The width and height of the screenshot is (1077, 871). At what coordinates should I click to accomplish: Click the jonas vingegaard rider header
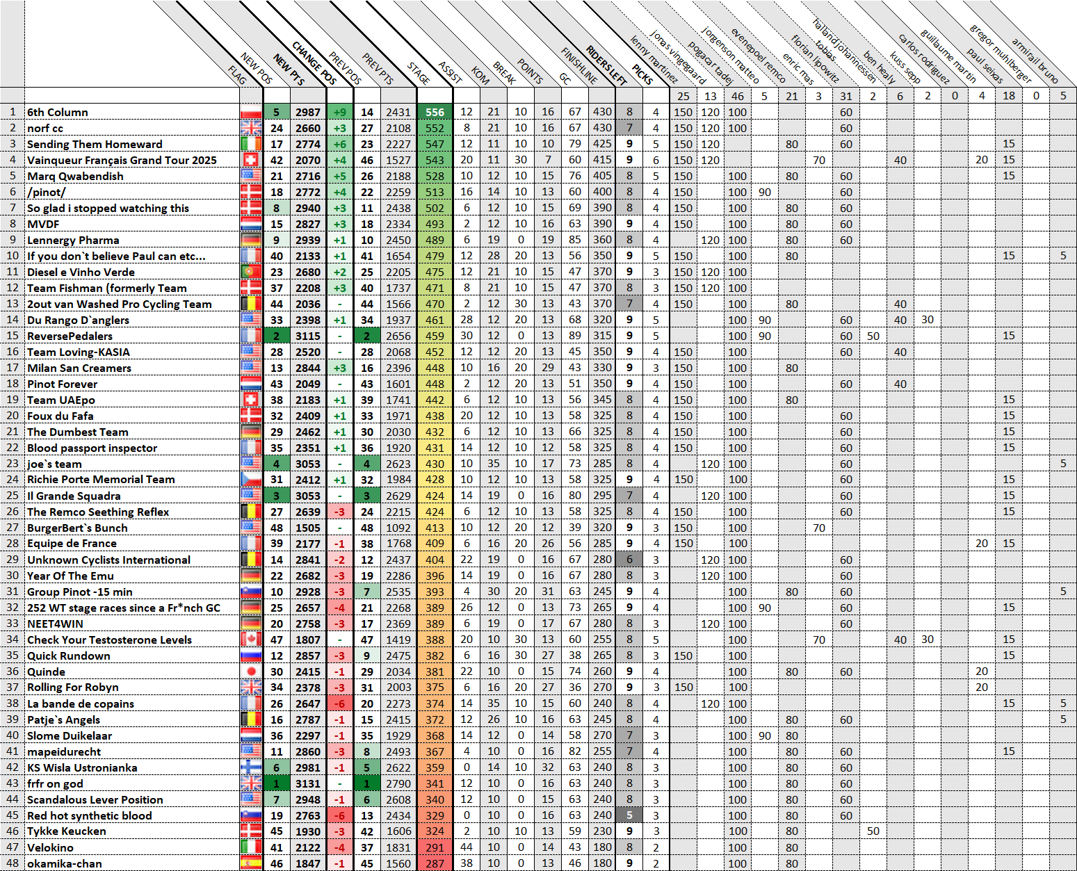(677, 58)
